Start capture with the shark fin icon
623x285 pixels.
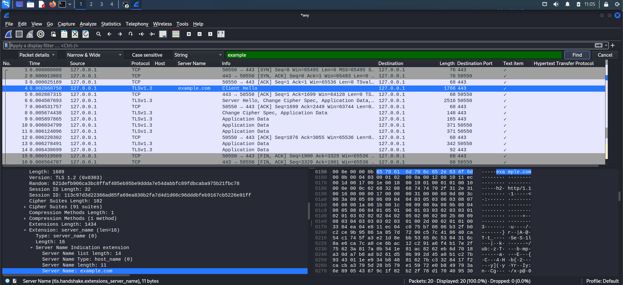pos(9,34)
